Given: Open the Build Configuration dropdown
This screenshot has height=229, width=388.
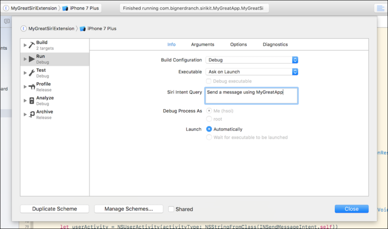Looking at the screenshot, I should coord(252,60).
